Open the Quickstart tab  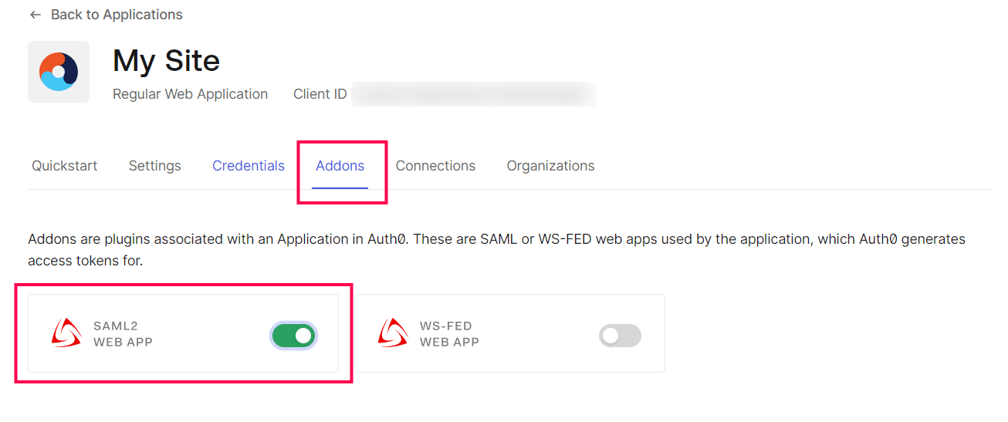click(65, 166)
